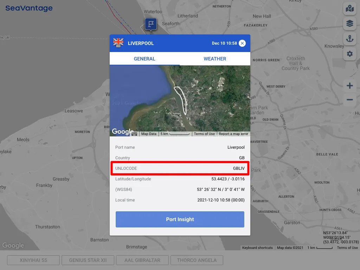360x270 pixels.
Task: Click the 1 km scale on main map
Action: pyautogui.click(x=320, y=248)
